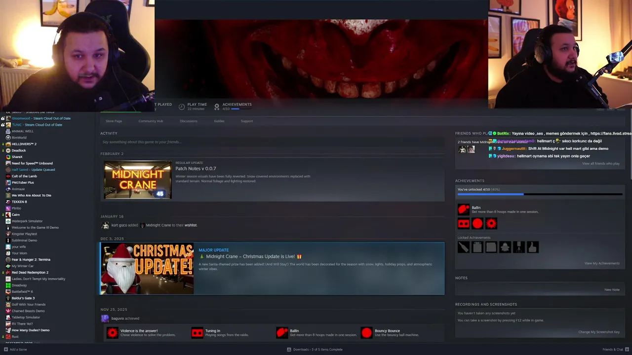Select TUNIC - Steam Cloud Out of Date
This screenshot has width=632, height=355.
37,125
